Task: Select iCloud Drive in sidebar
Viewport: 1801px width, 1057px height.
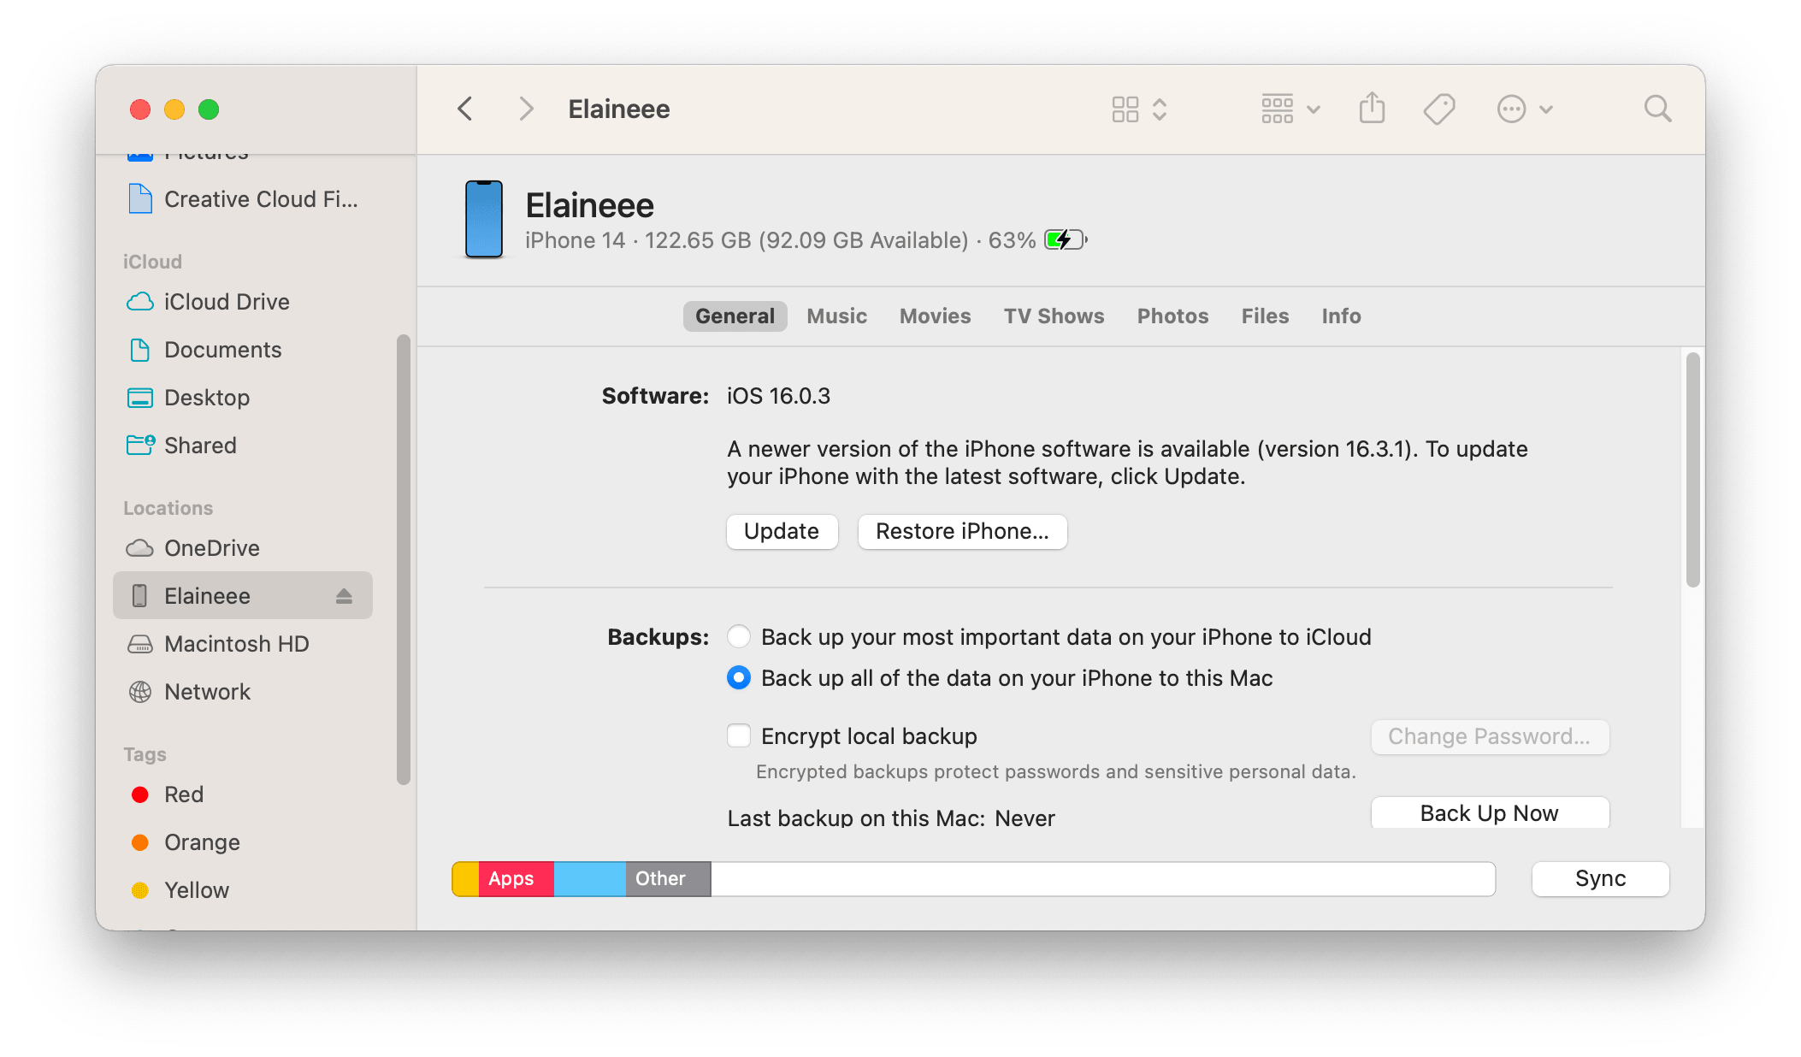Action: [x=227, y=302]
